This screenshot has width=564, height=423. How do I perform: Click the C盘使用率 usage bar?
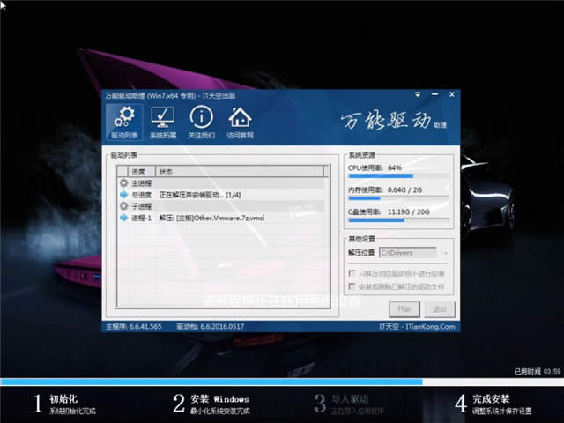pos(399,222)
